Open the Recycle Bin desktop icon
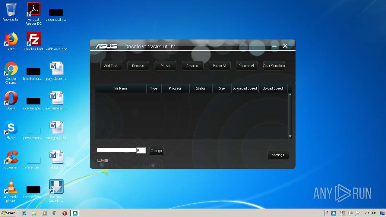 tap(11, 12)
